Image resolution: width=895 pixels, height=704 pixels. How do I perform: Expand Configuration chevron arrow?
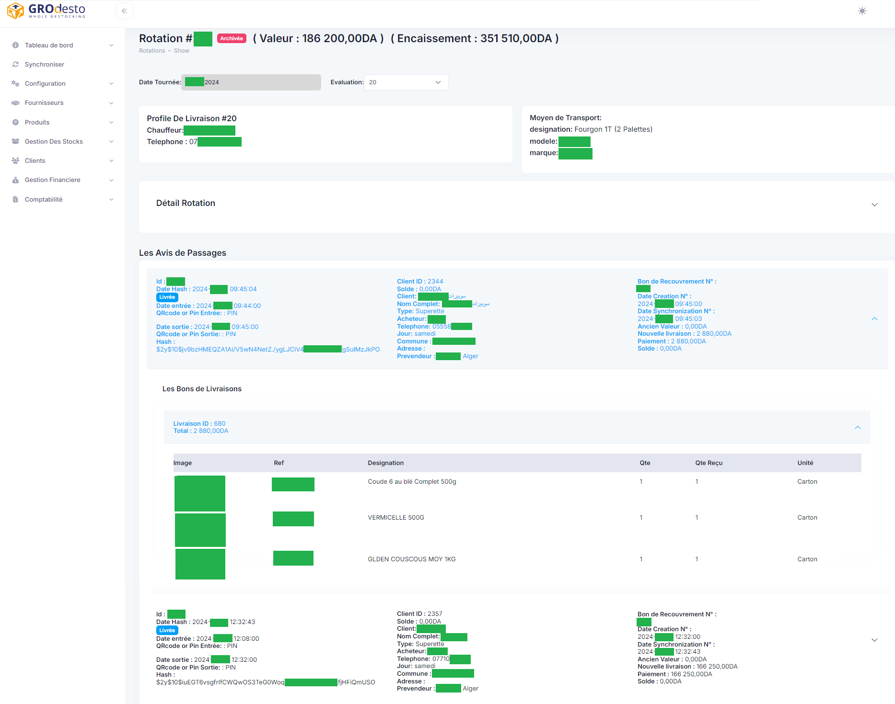click(x=111, y=84)
